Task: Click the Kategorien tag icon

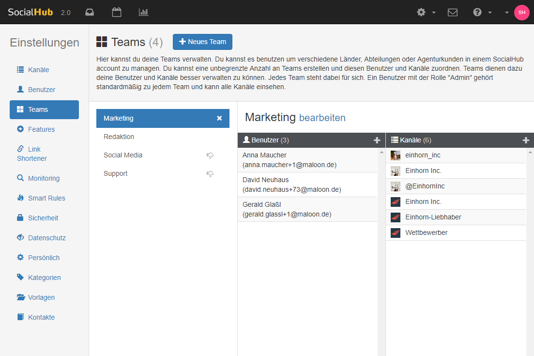Action: [x=20, y=277]
